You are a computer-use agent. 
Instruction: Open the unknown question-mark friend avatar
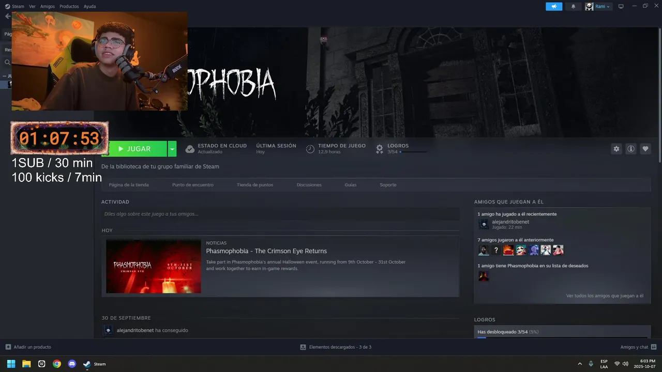pyautogui.click(x=496, y=250)
